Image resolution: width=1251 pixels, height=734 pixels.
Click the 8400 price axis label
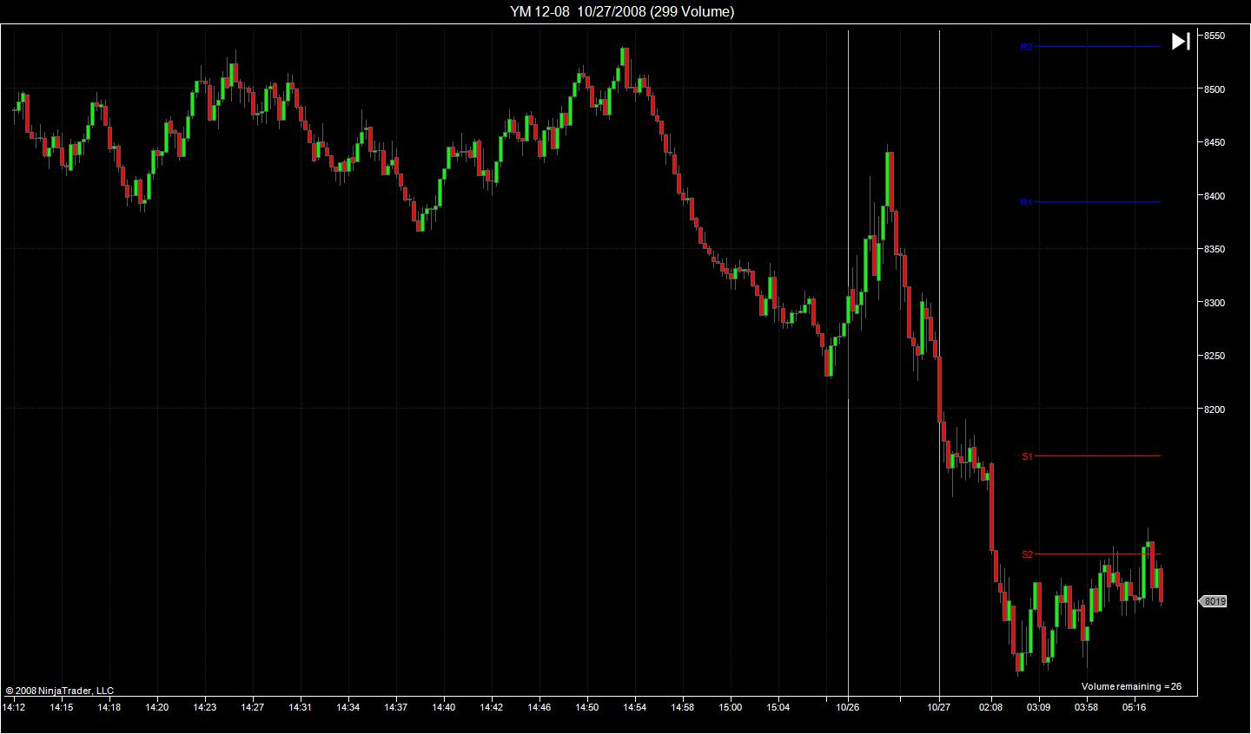[1214, 196]
